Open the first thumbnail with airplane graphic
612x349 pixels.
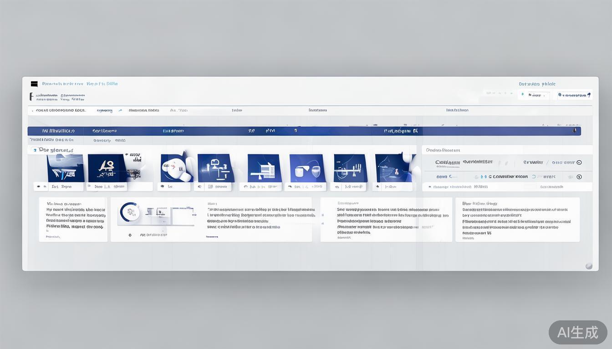coord(65,168)
